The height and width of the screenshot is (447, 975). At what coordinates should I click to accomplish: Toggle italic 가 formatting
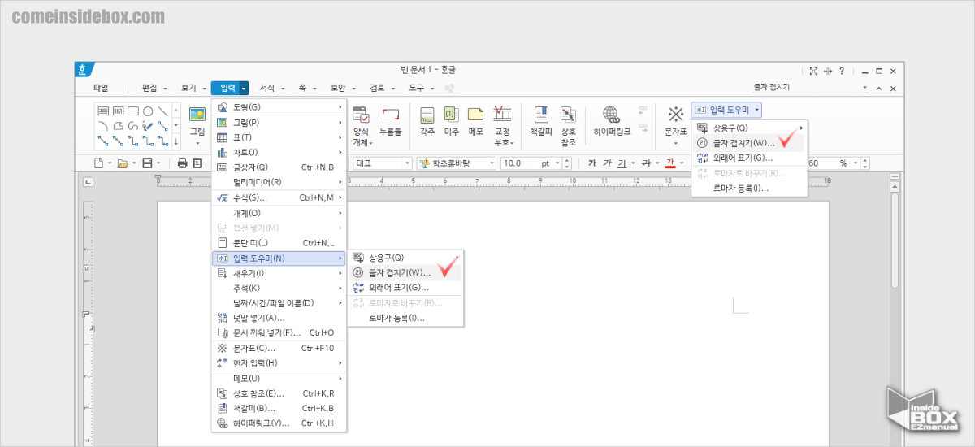click(607, 163)
